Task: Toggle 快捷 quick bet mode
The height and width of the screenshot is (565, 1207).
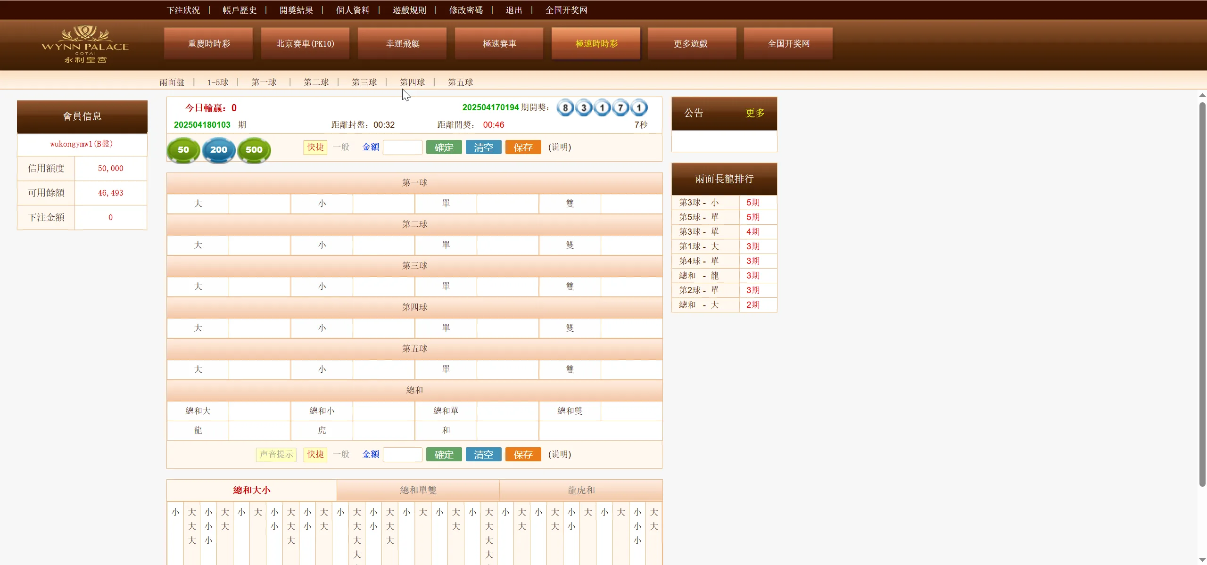Action: 314,147
